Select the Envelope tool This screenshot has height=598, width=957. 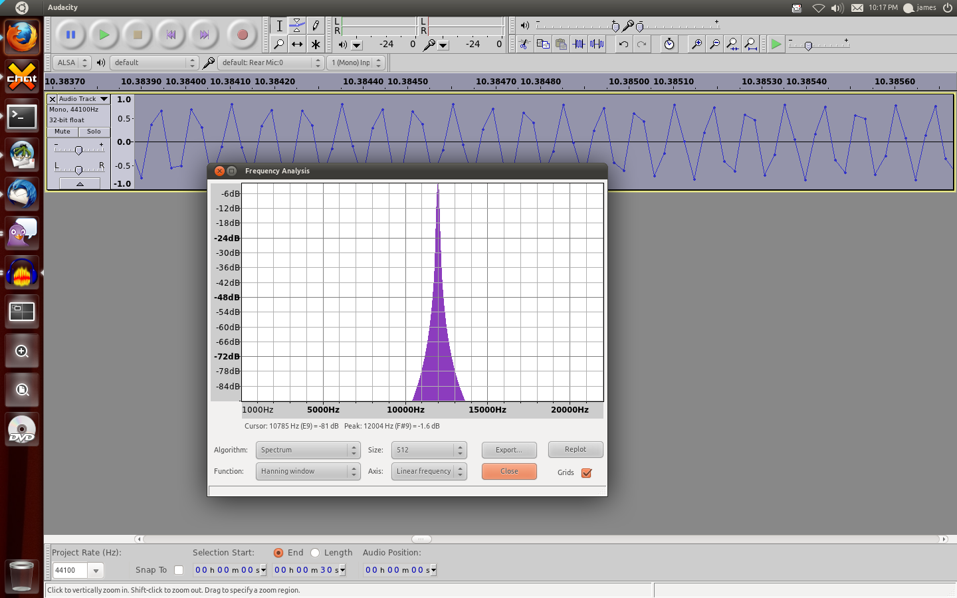[297, 26]
